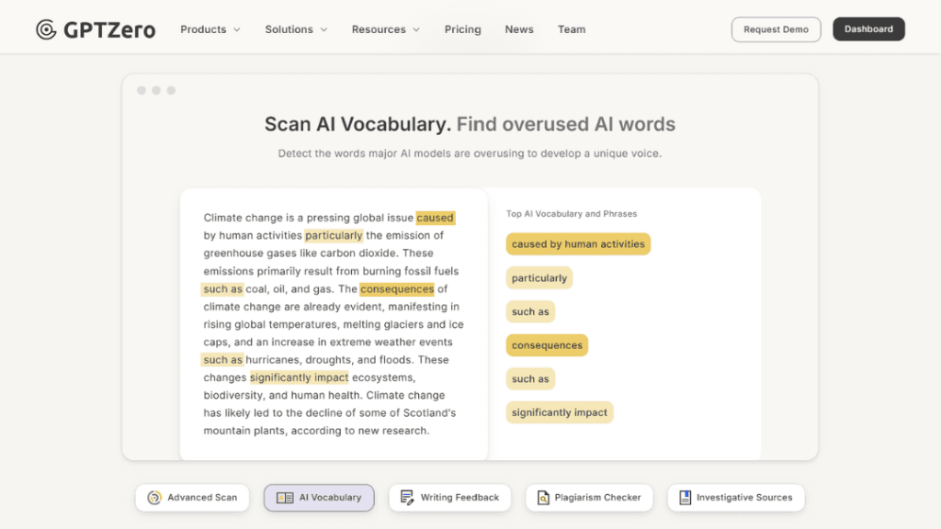Open the Products menu
Screen dimensions: 941x529
pyautogui.click(x=210, y=29)
